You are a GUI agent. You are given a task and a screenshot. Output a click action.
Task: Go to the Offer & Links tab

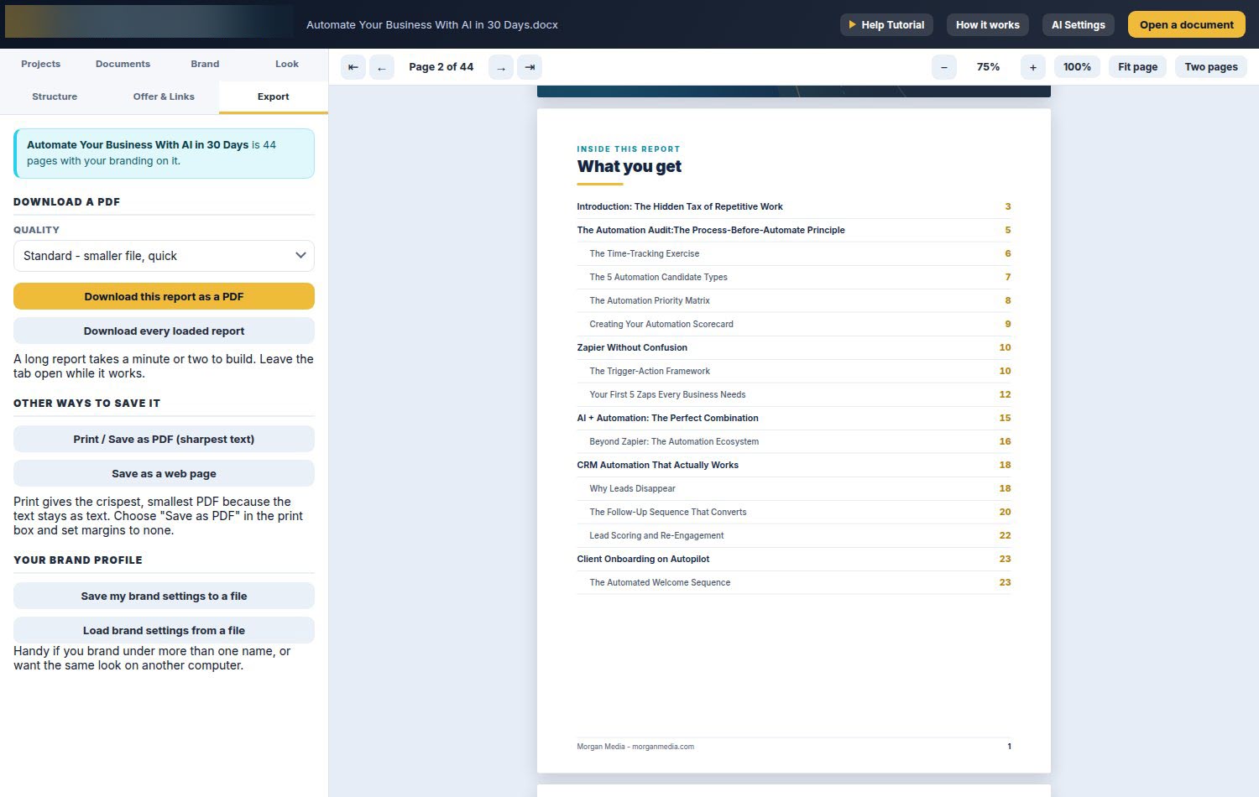(x=164, y=96)
